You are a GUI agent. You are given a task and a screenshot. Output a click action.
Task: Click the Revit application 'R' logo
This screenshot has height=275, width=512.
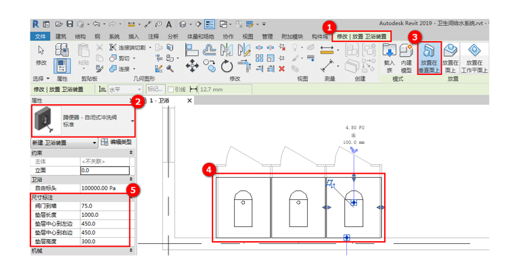(x=36, y=24)
